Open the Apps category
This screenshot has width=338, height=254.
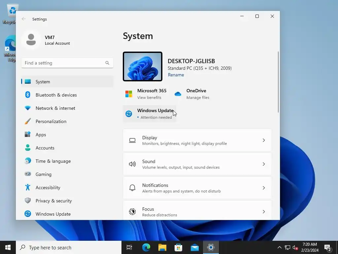[x=67, y=135]
